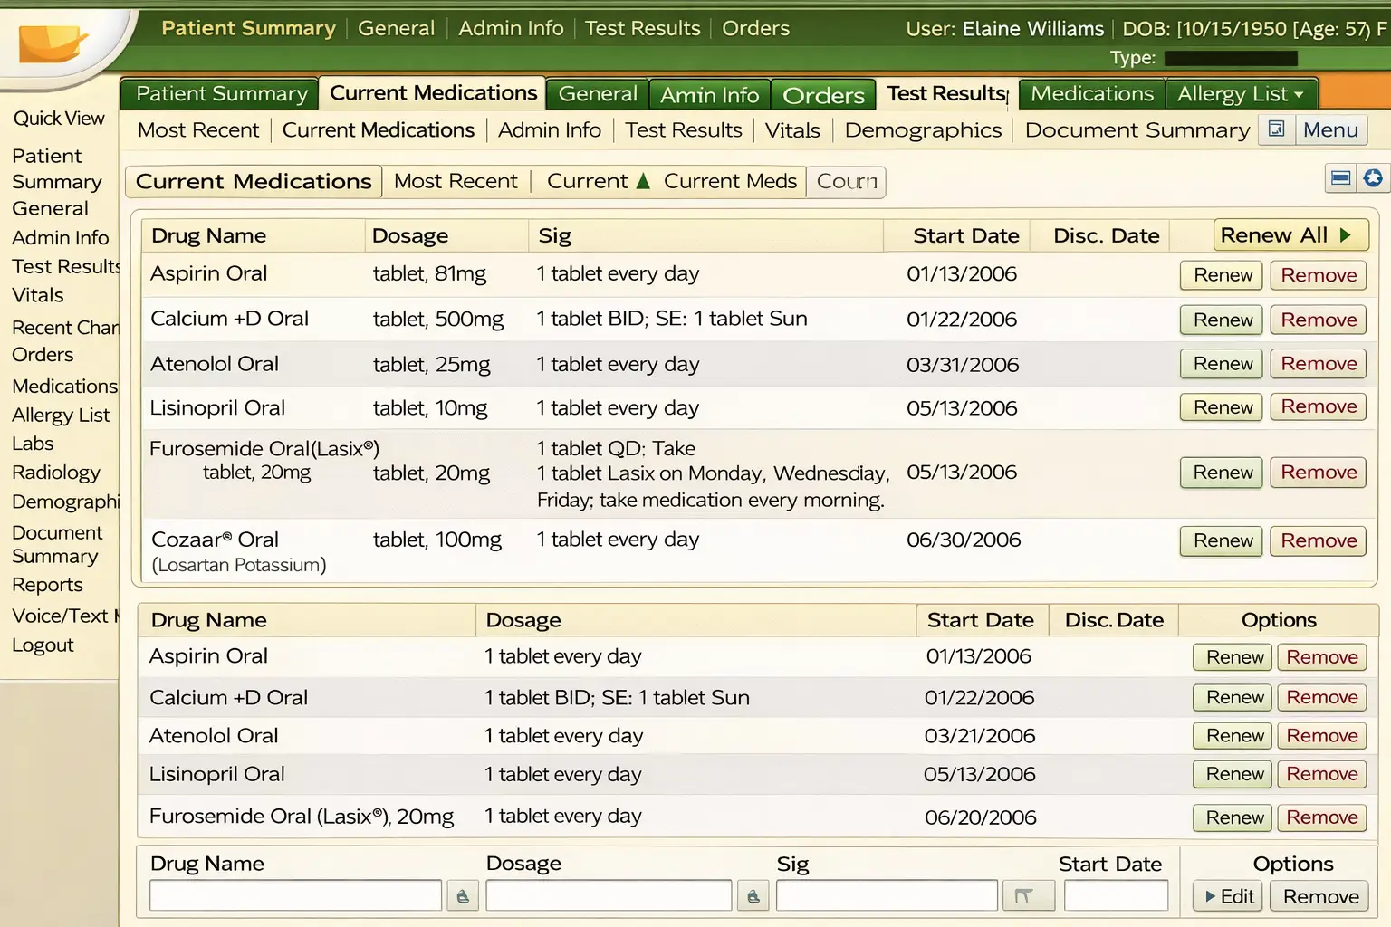1391x927 pixels.
Task: Click the lookup icon beside the Sig input
Action: point(1029,895)
